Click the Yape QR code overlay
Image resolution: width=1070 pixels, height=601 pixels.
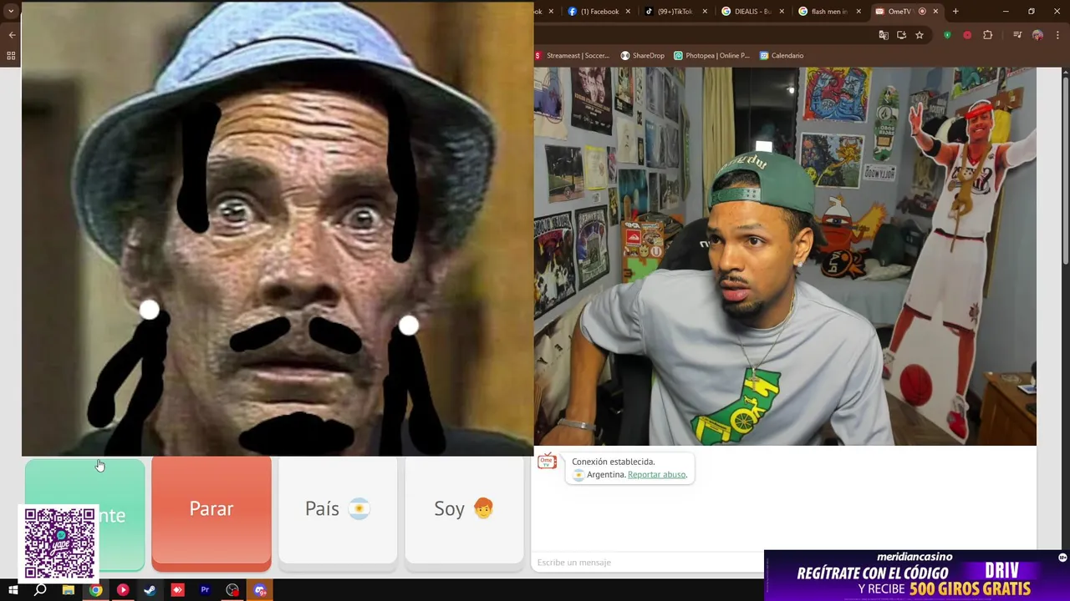point(59,543)
